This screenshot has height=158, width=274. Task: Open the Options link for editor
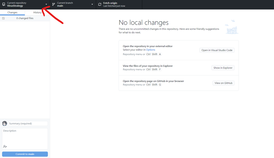[150, 50]
